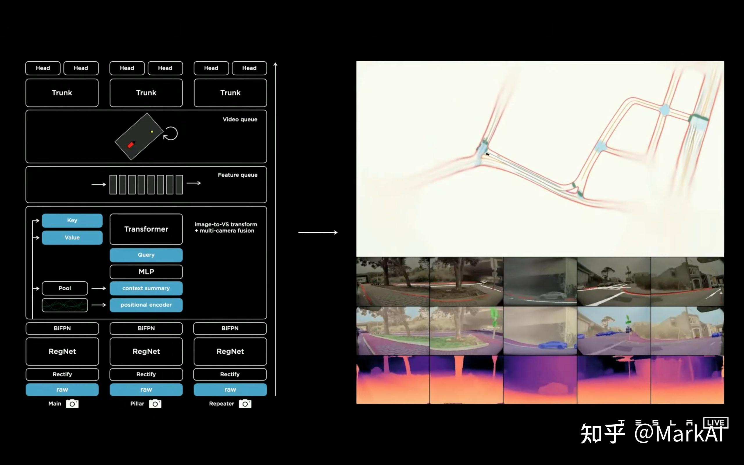Click the circular rotation arrow icon

(x=171, y=133)
